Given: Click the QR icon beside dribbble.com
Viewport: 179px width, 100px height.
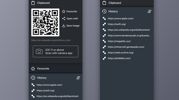Looking at the screenshot, I should coord(104,58).
